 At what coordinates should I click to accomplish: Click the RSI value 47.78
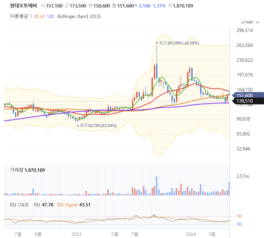(48, 205)
